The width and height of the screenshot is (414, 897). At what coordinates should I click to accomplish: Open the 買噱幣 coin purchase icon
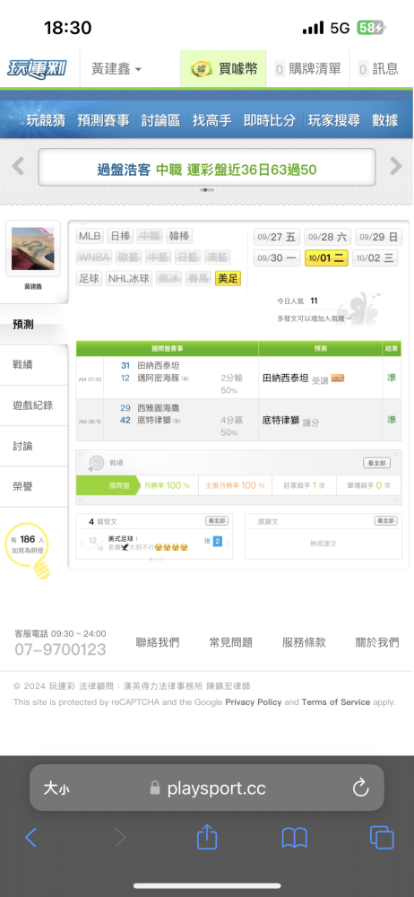tap(202, 70)
